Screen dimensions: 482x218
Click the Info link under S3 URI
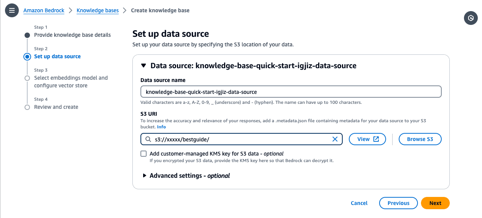click(x=161, y=126)
